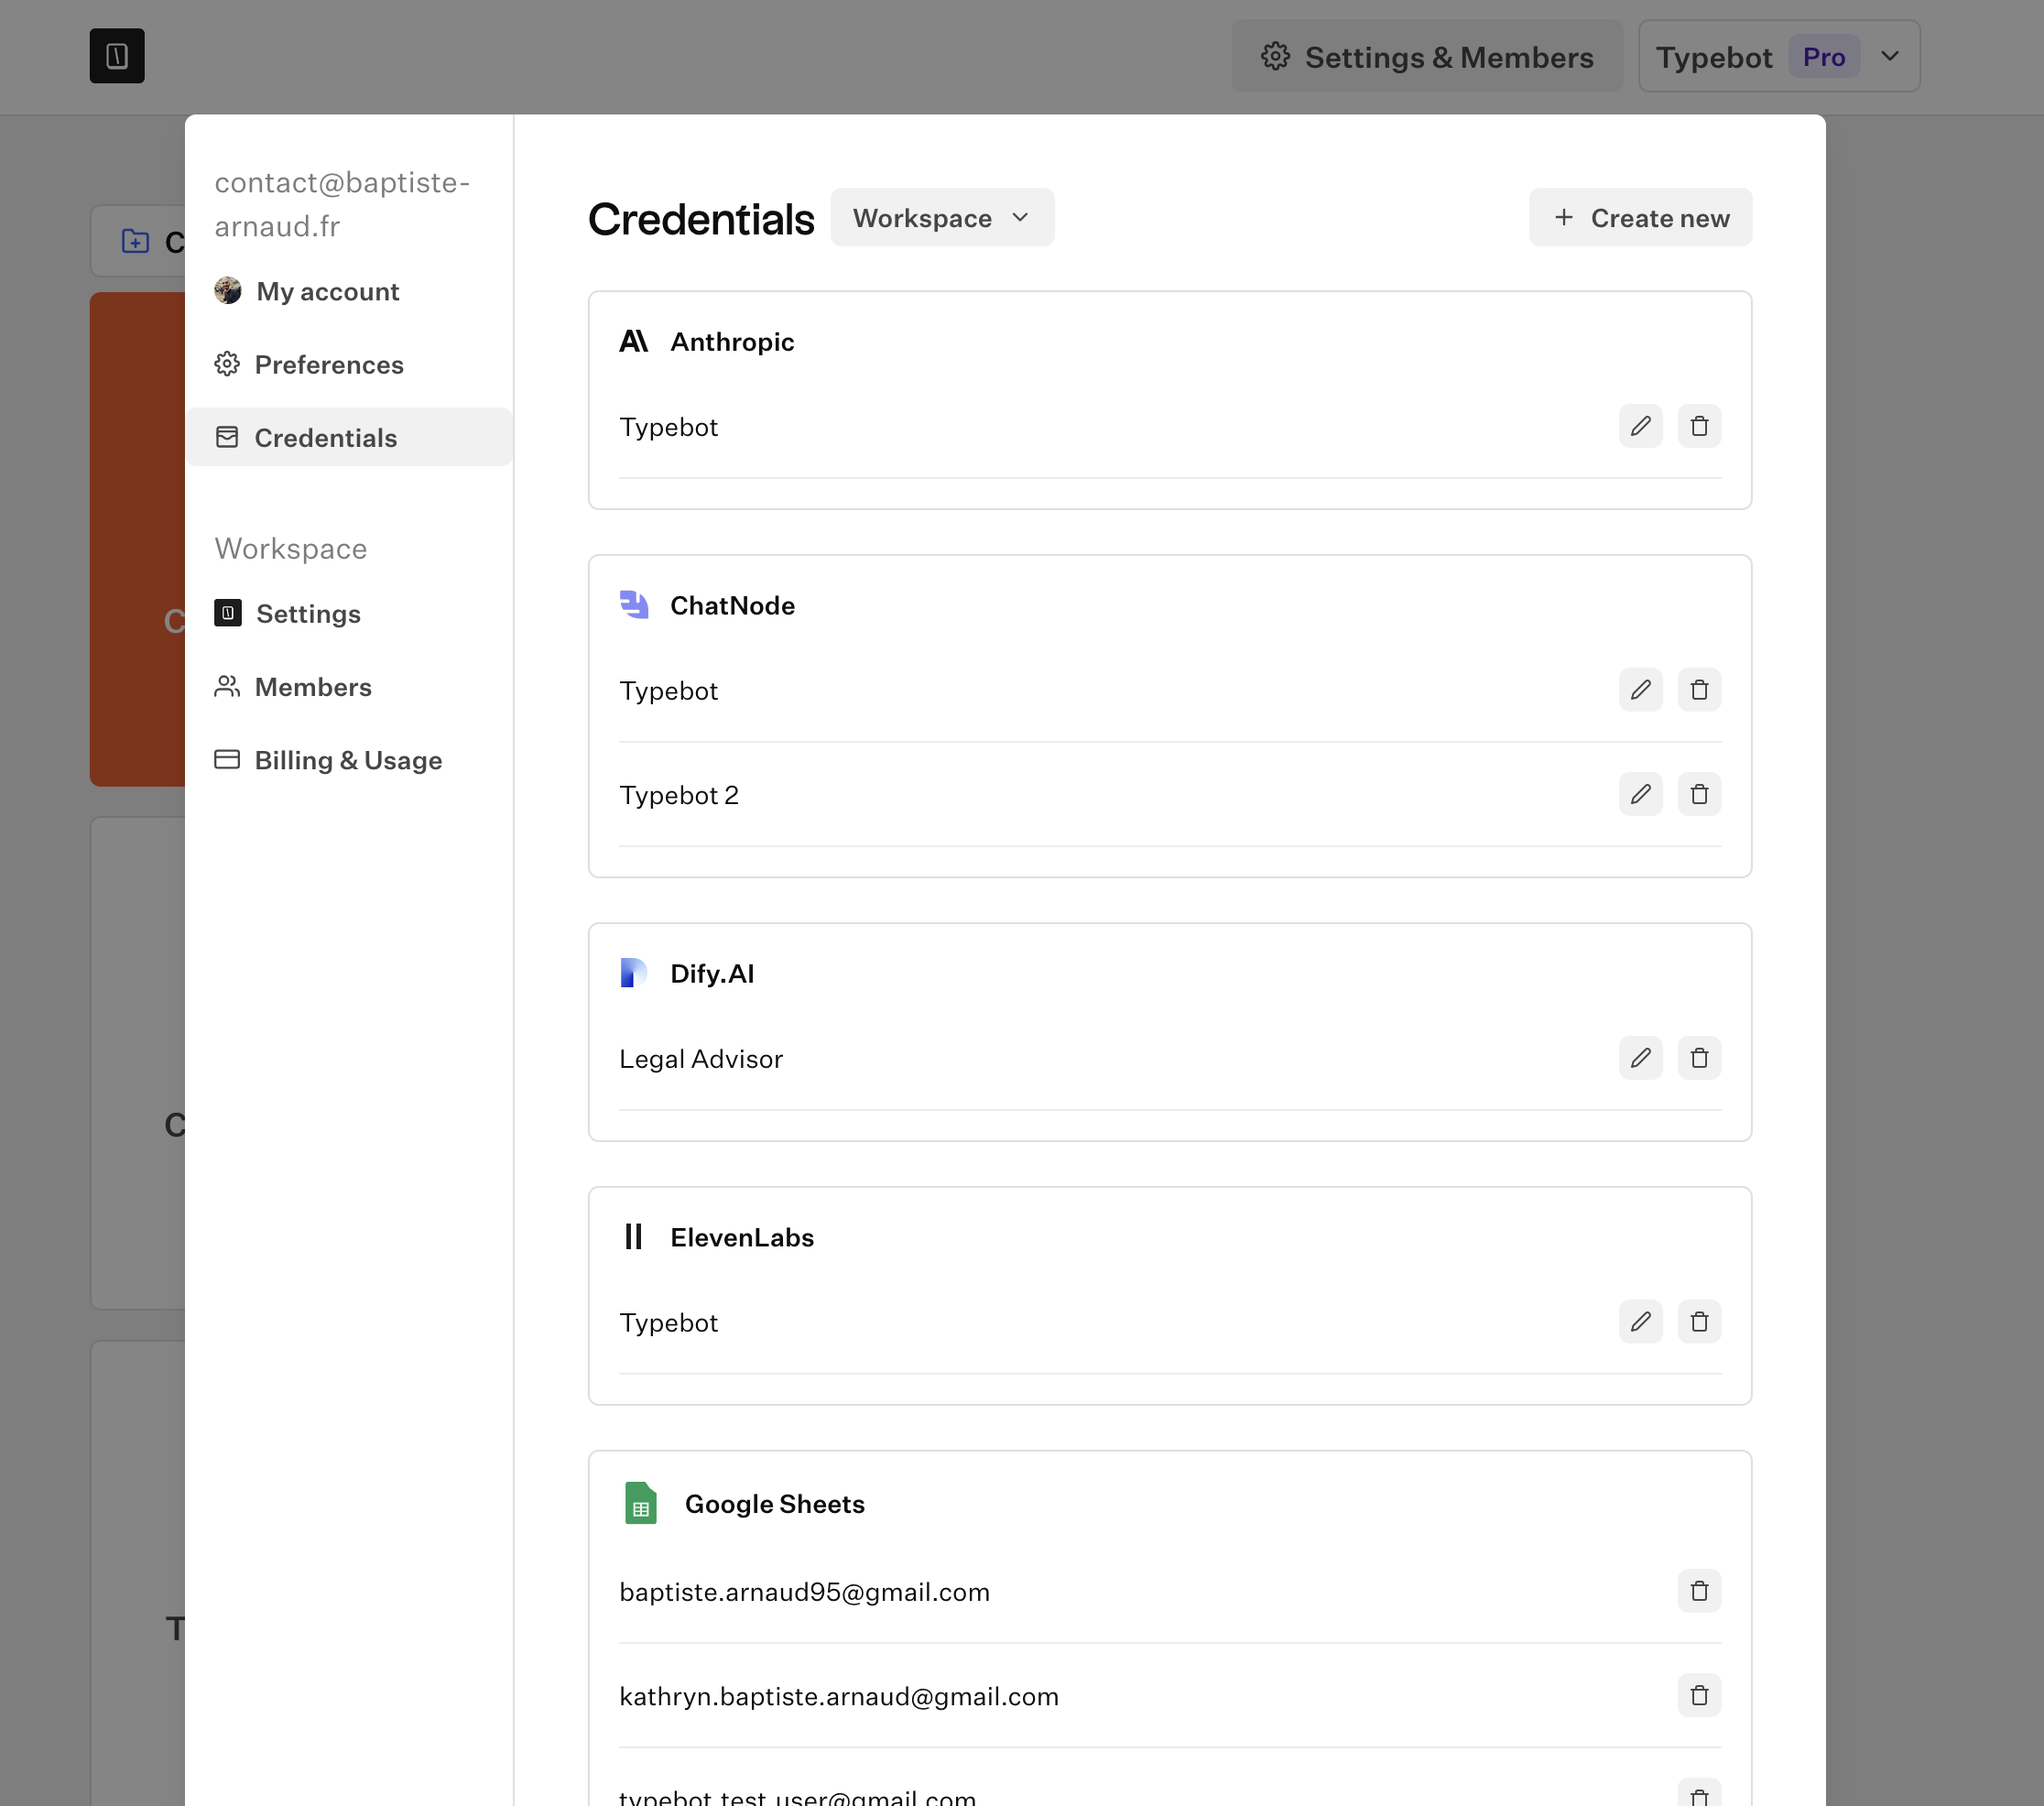The width and height of the screenshot is (2044, 1806).
Task: Delete the Anthropic Typebot credential
Action: click(x=1699, y=427)
